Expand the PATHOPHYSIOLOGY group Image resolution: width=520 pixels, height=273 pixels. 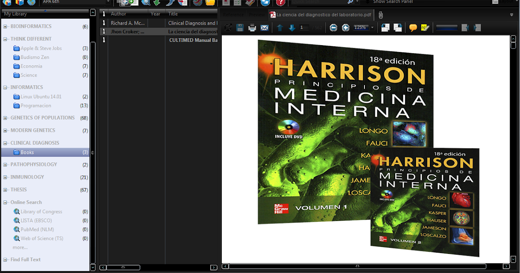pyautogui.click(x=5, y=165)
